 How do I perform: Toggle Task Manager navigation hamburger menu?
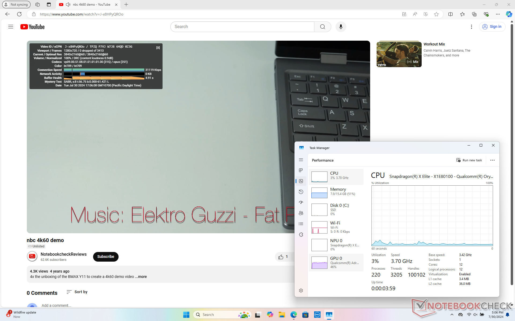coord(301,160)
